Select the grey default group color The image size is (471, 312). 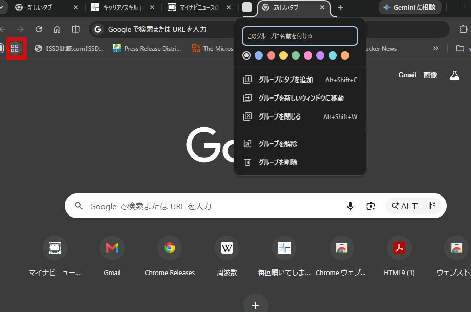click(x=247, y=55)
